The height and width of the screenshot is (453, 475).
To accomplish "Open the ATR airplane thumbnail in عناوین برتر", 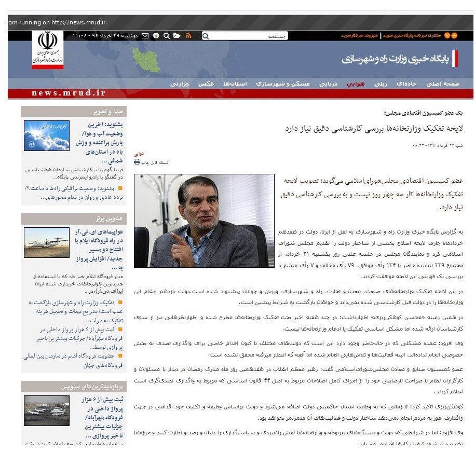I will (x=46, y=243).
